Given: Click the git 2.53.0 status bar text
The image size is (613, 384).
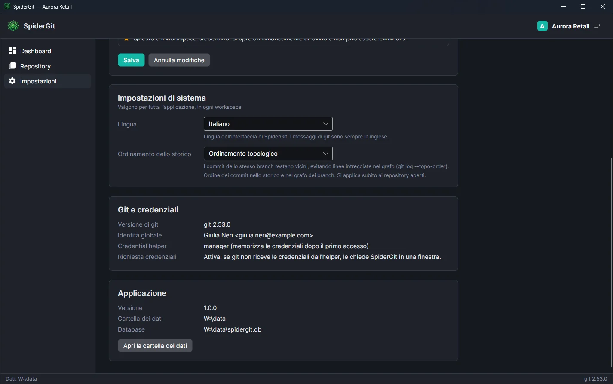Looking at the screenshot, I should point(595,379).
